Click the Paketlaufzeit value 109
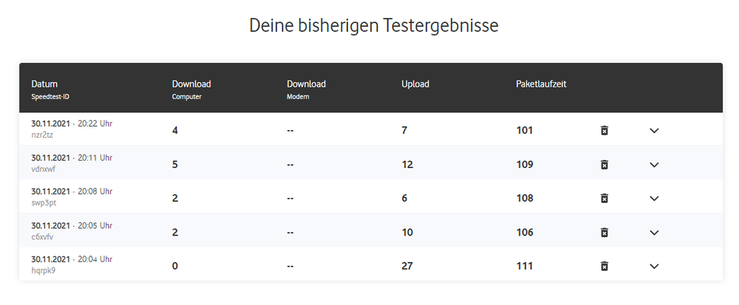 pos(524,164)
